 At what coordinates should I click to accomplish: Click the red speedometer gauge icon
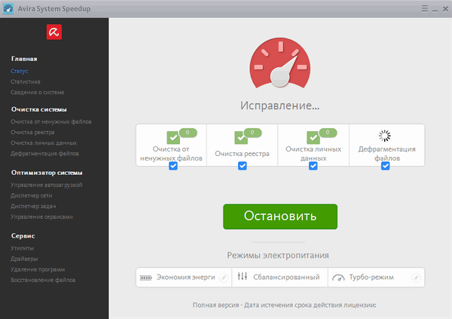pos(280,63)
